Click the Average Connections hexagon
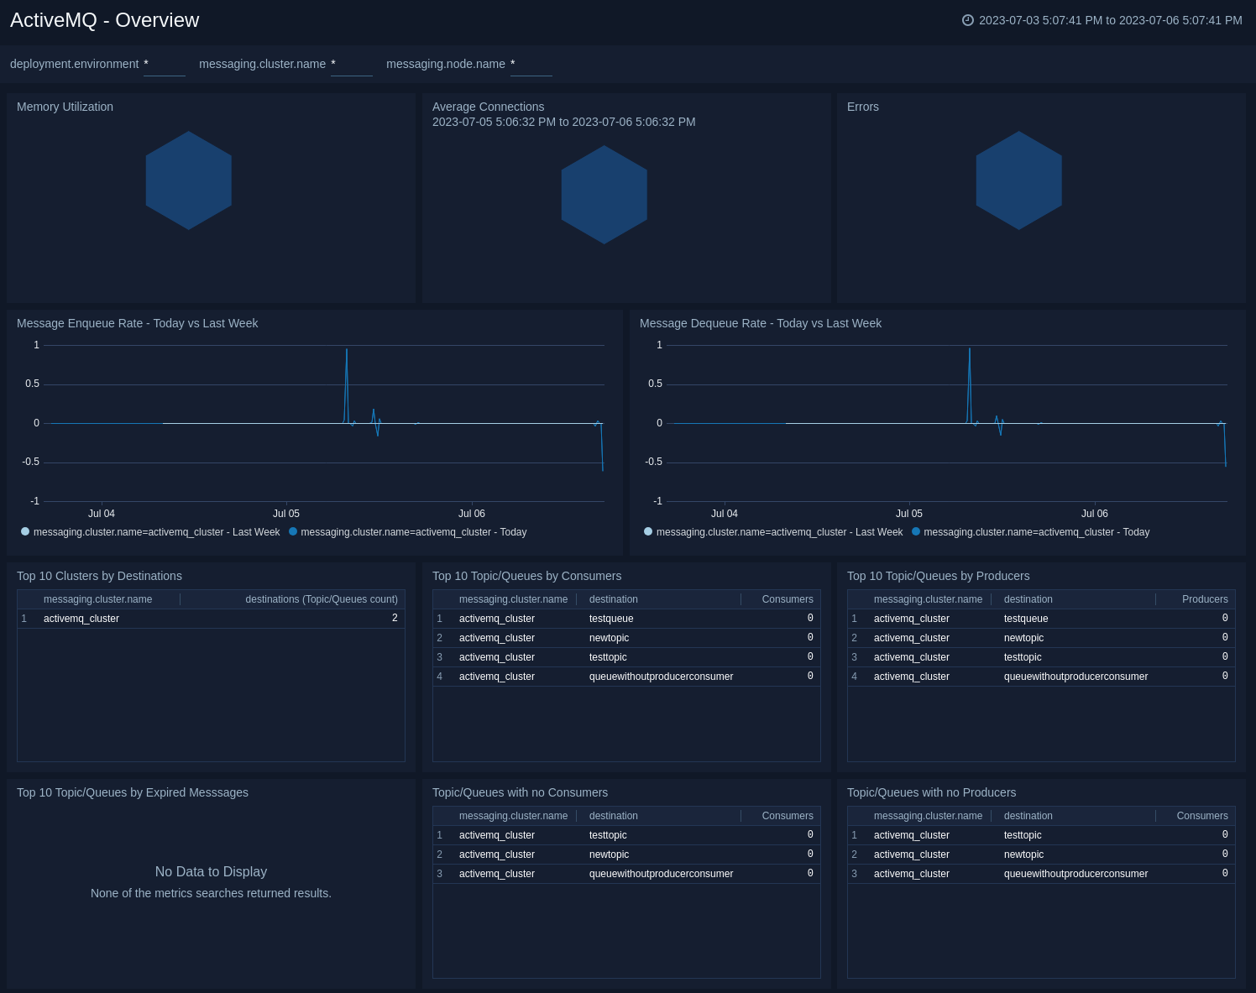The image size is (1256, 993). (x=604, y=195)
